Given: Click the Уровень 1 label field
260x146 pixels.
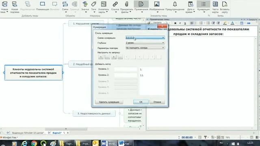Looking at the screenshot, I should (126, 69).
